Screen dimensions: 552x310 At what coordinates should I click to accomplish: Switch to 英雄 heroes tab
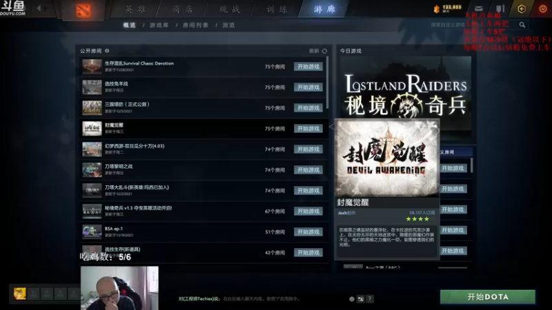(135, 9)
